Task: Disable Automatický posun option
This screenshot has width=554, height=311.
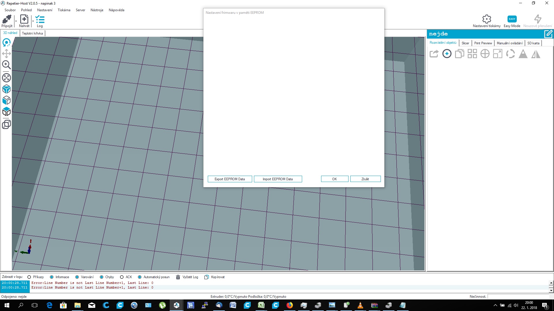Action: click(140, 277)
